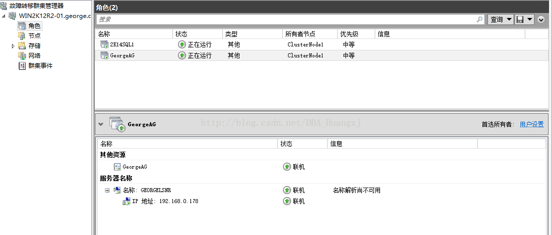Select the 名称: GEORGELSNR resource
The width and height of the screenshot is (552, 235).
tap(147, 191)
